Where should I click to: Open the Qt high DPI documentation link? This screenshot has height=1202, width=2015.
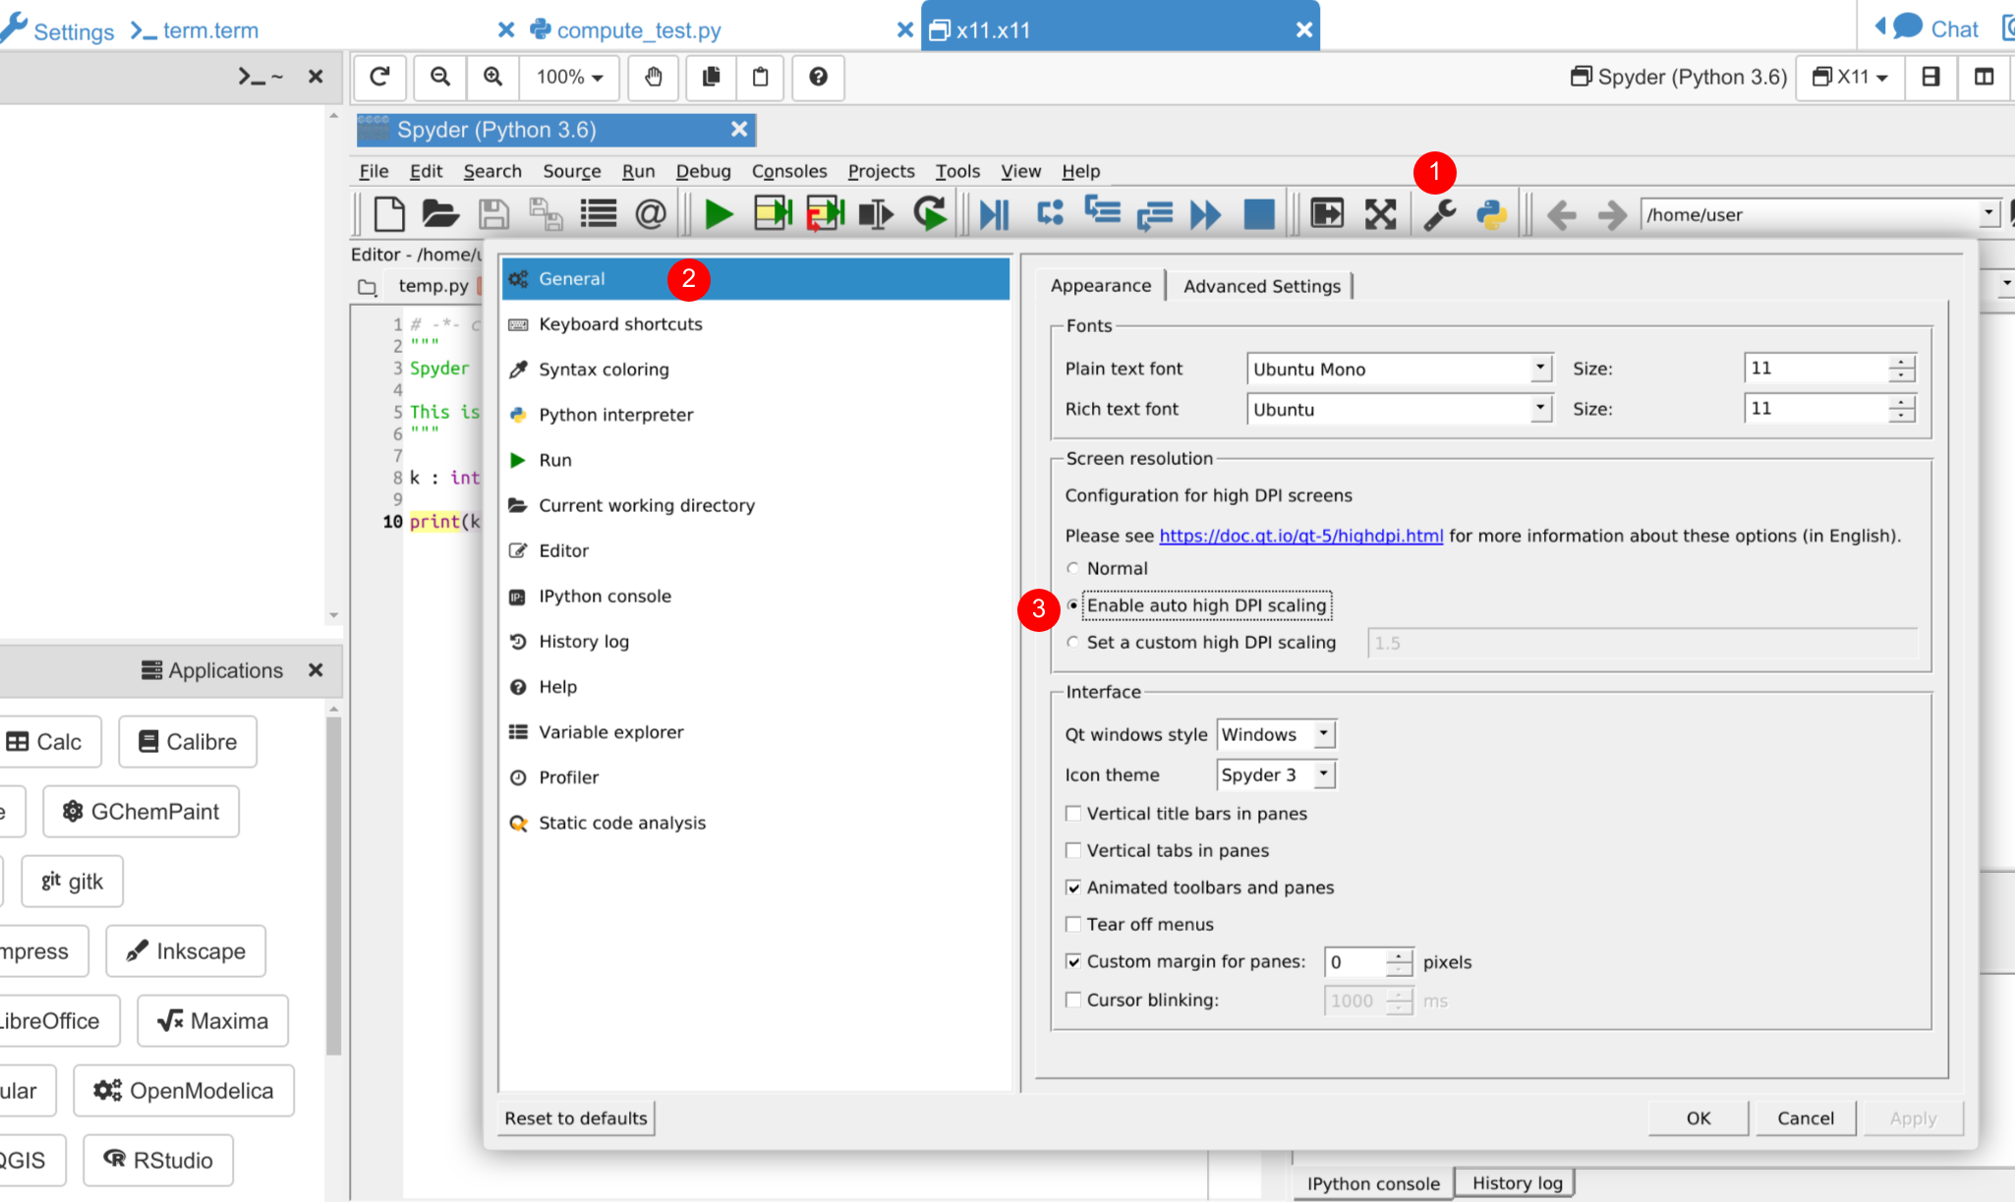(1300, 536)
